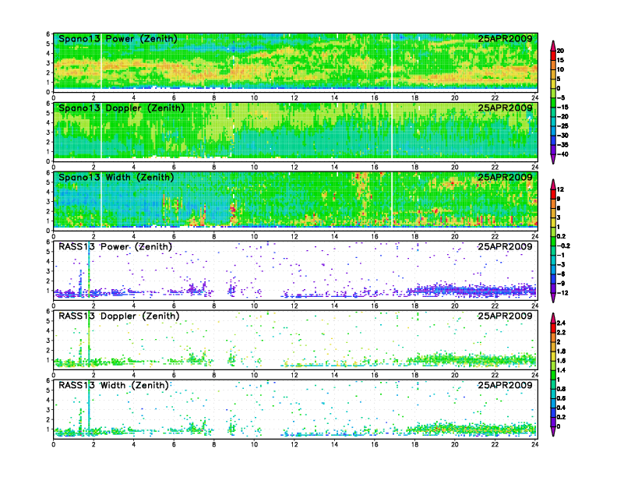Click x-axis tick 0 under RASS13 Width panel

tap(54, 444)
